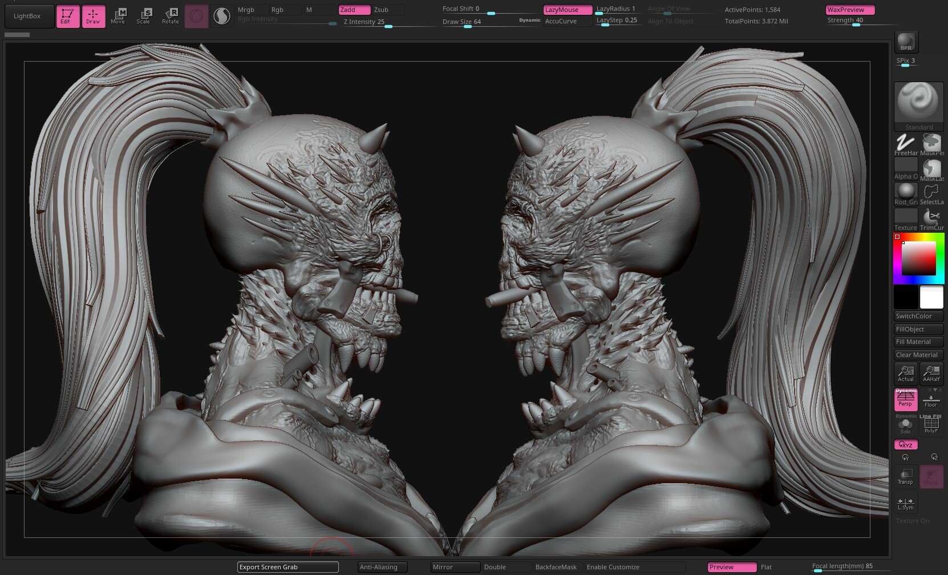Select the white main color swatch
This screenshot has width=948, height=575.
[931, 297]
